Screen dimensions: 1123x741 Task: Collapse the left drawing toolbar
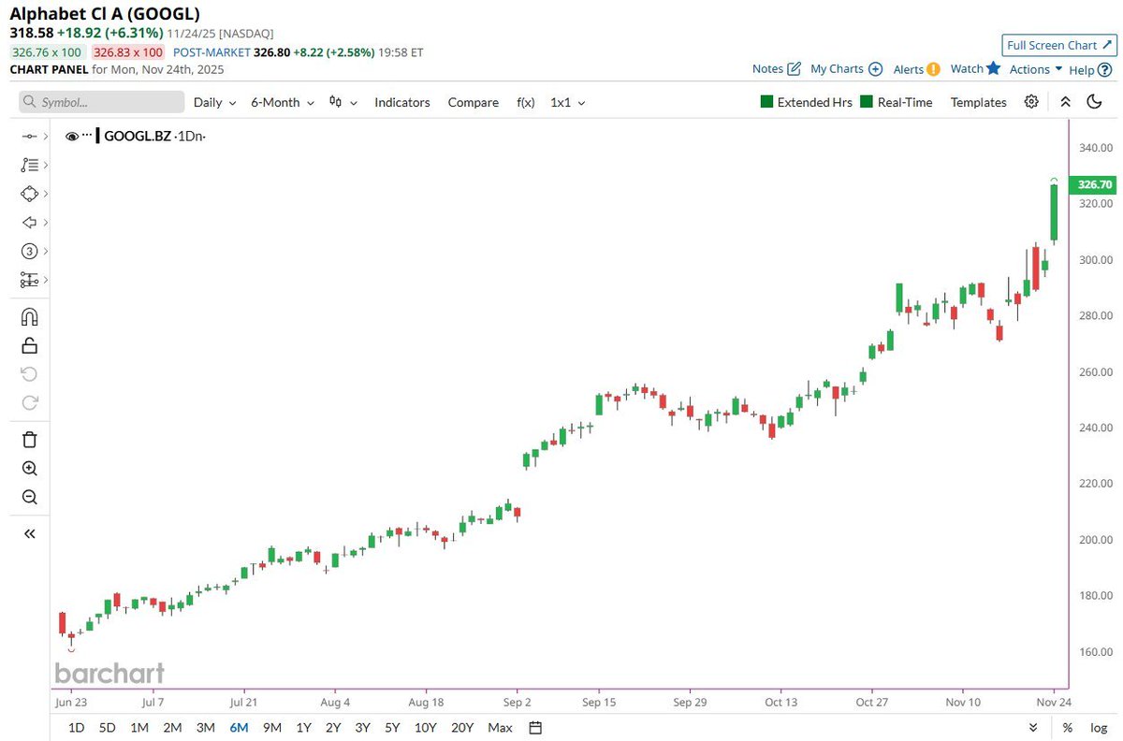click(29, 533)
